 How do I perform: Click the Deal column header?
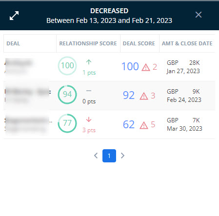[x=13, y=43]
